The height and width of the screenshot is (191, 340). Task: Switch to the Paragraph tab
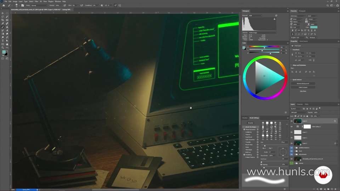point(302,11)
